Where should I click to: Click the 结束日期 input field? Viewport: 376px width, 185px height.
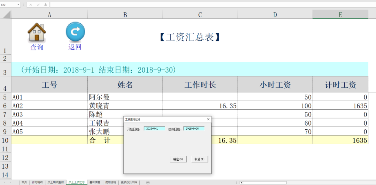[x=194, y=129]
